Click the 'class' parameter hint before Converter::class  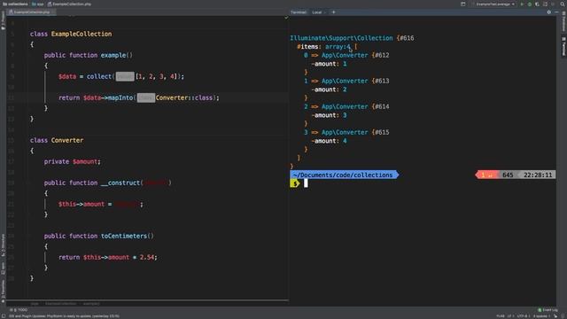[x=145, y=97]
